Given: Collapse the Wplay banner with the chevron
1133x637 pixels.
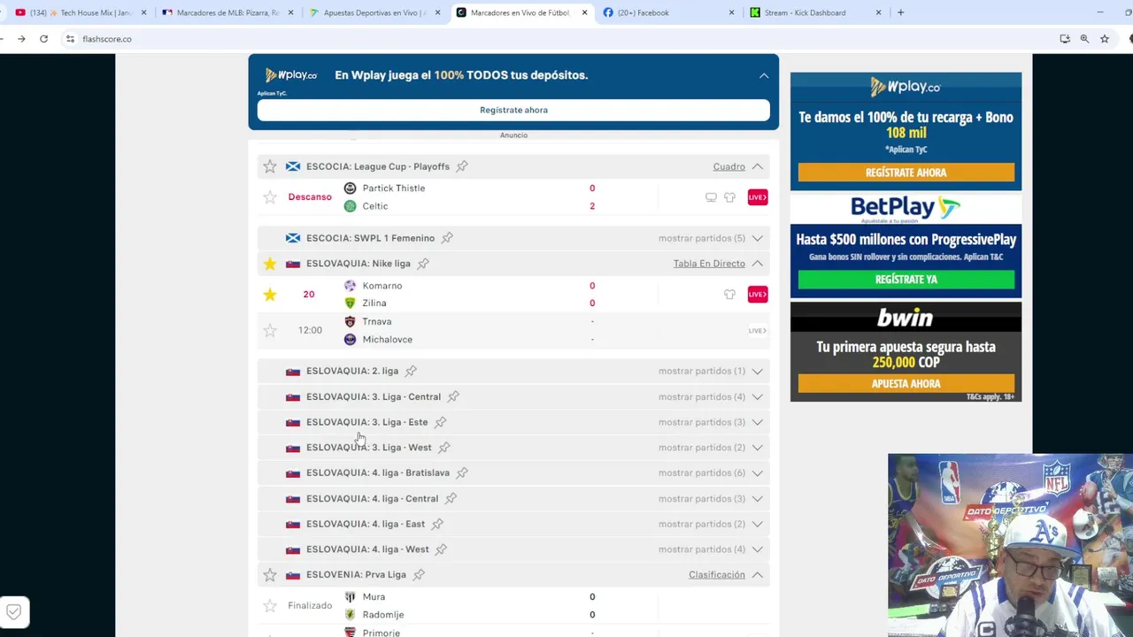Looking at the screenshot, I should (x=764, y=75).
